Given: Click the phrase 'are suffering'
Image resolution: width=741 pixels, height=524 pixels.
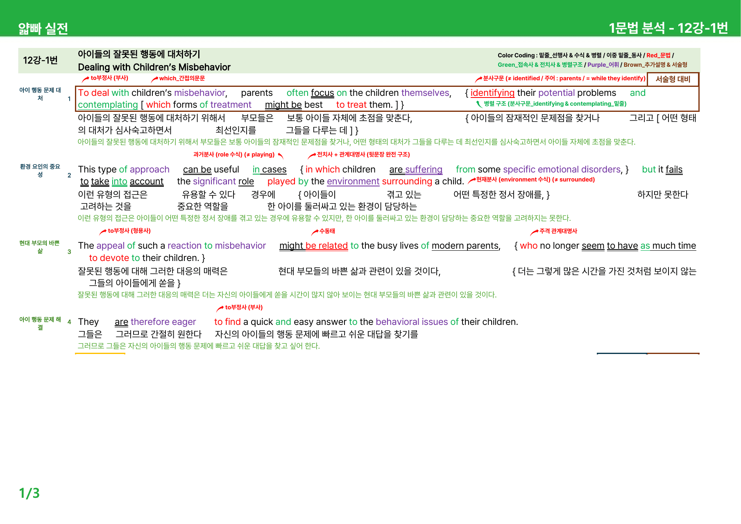Looking at the screenshot, I should [416, 170].
